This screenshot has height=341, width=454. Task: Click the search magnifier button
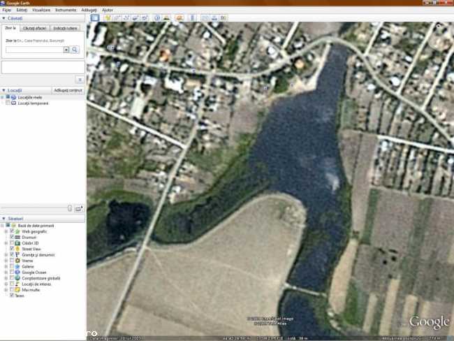point(75,50)
